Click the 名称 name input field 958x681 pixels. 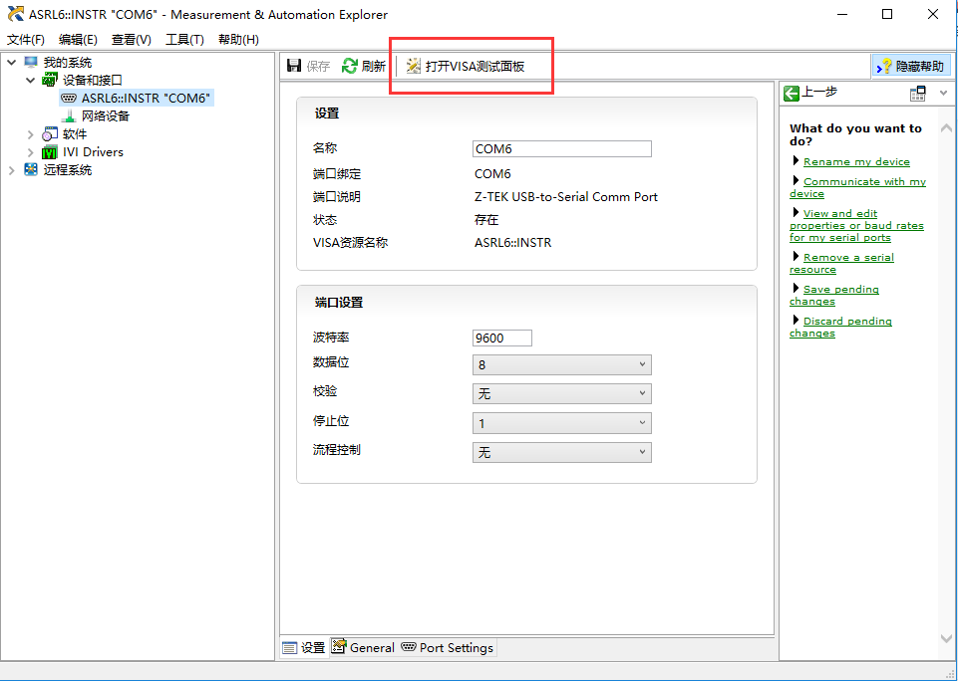[562, 149]
